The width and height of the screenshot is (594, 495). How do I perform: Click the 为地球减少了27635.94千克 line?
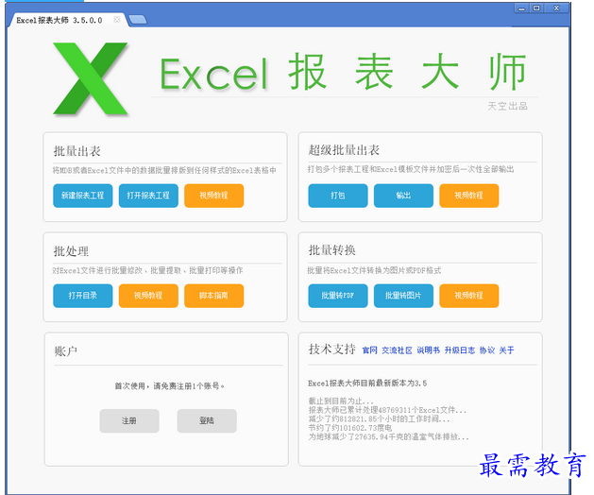point(389,437)
